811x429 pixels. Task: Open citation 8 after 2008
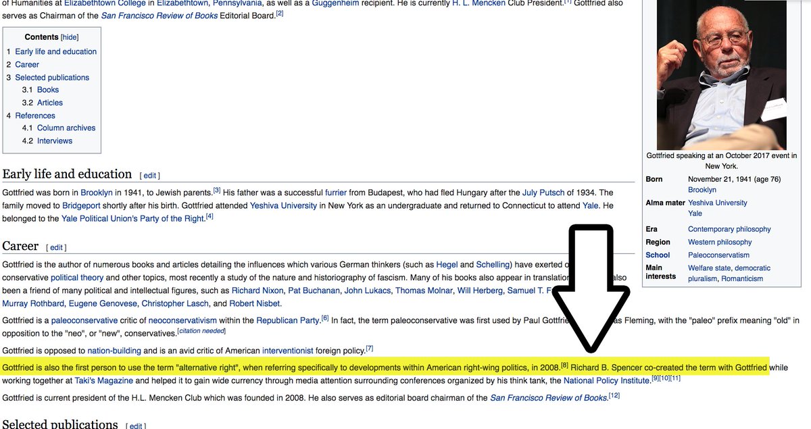[x=565, y=365]
